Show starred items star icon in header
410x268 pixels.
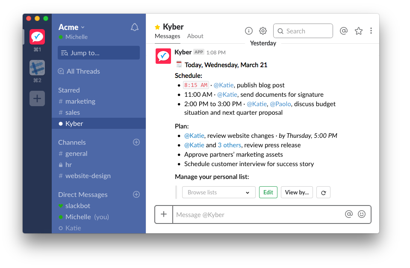pos(359,31)
